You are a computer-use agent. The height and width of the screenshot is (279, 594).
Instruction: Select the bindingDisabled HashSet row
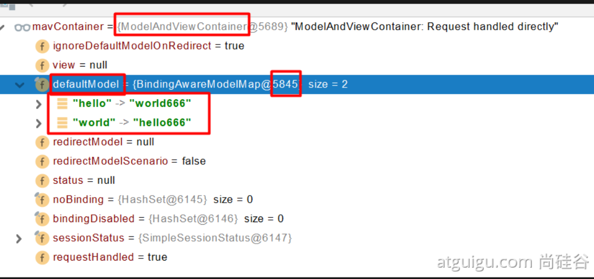297,219
